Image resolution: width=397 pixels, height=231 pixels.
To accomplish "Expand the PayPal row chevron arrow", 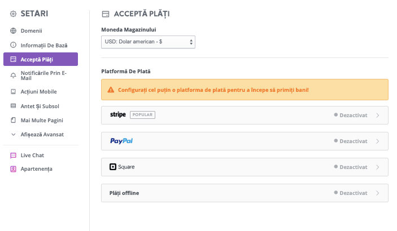I will (x=377, y=141).
